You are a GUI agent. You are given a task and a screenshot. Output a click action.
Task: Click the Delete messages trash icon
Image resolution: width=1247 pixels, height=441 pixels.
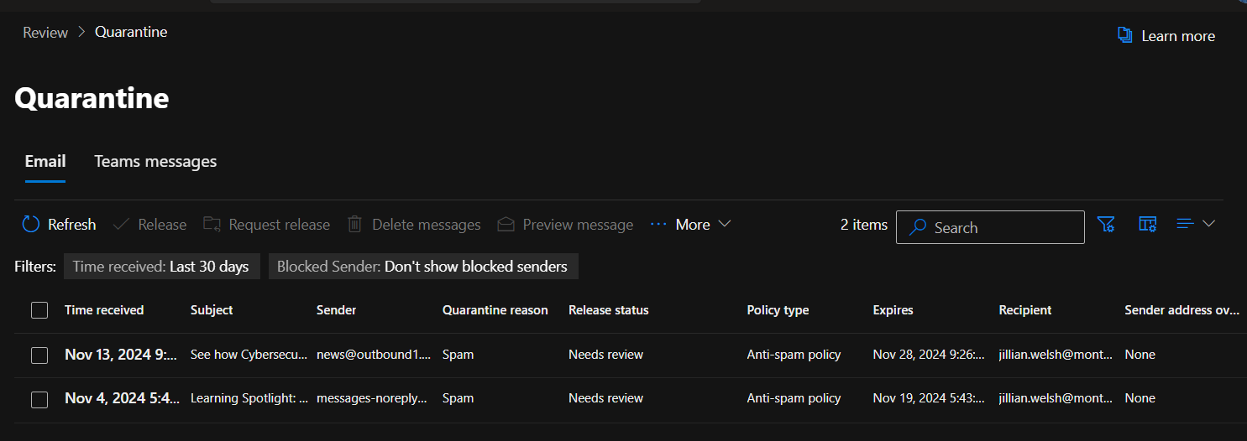pos(355,225)
